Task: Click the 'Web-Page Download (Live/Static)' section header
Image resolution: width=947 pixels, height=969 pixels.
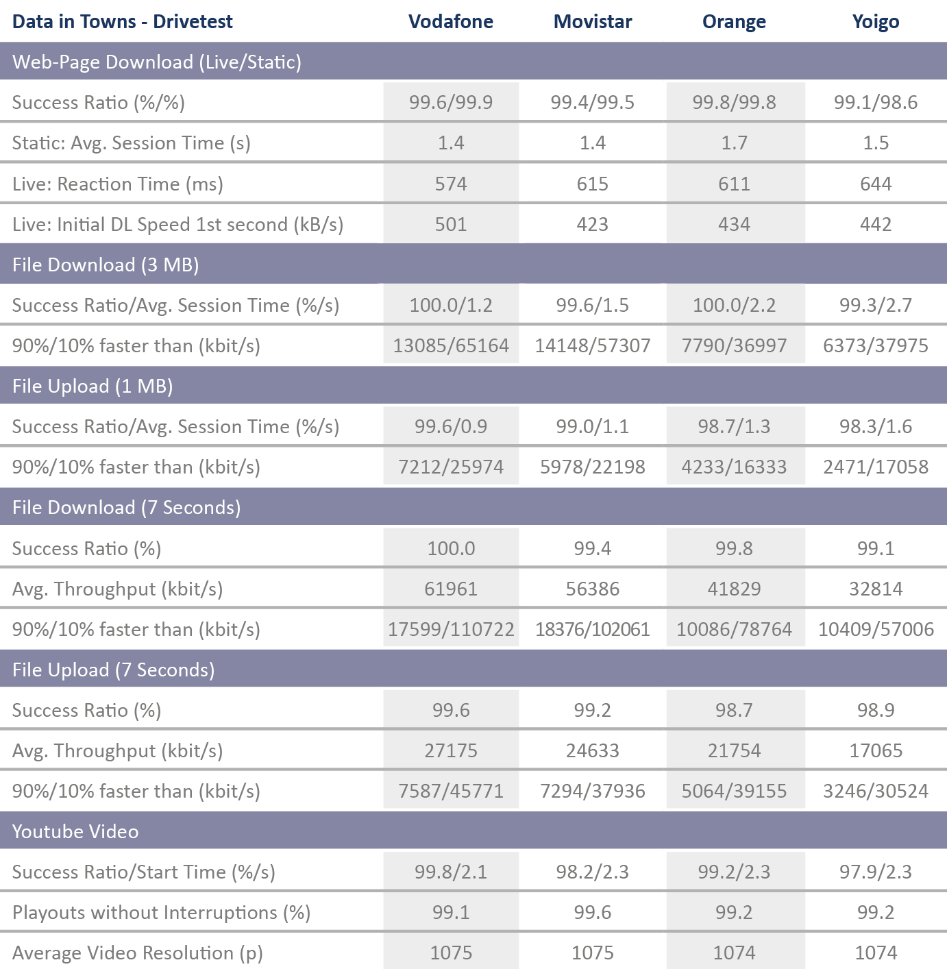Action: click(473, 62)
